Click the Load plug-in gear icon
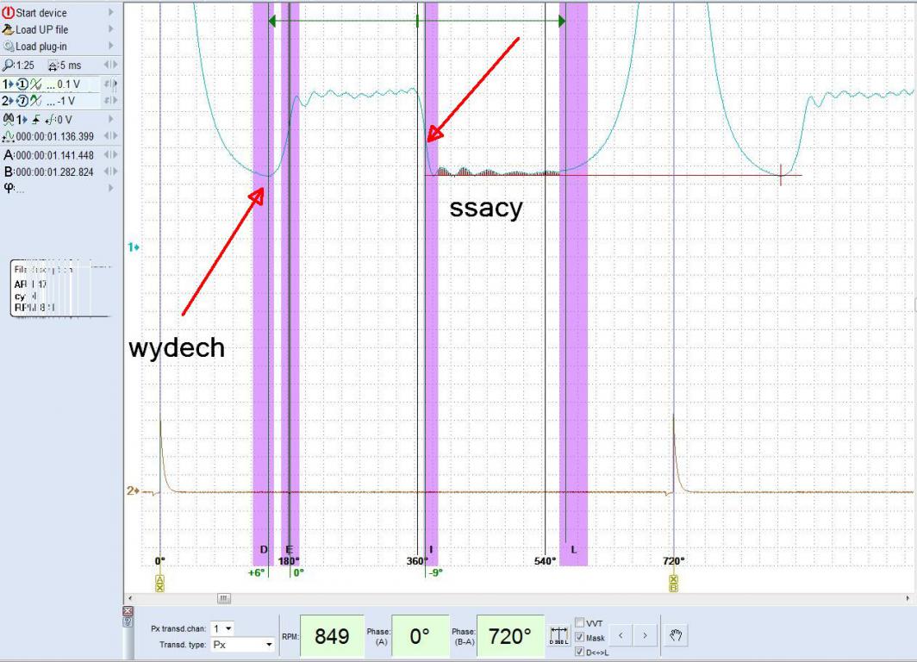This screenshot has width=917, height=662. click(9, 47)
